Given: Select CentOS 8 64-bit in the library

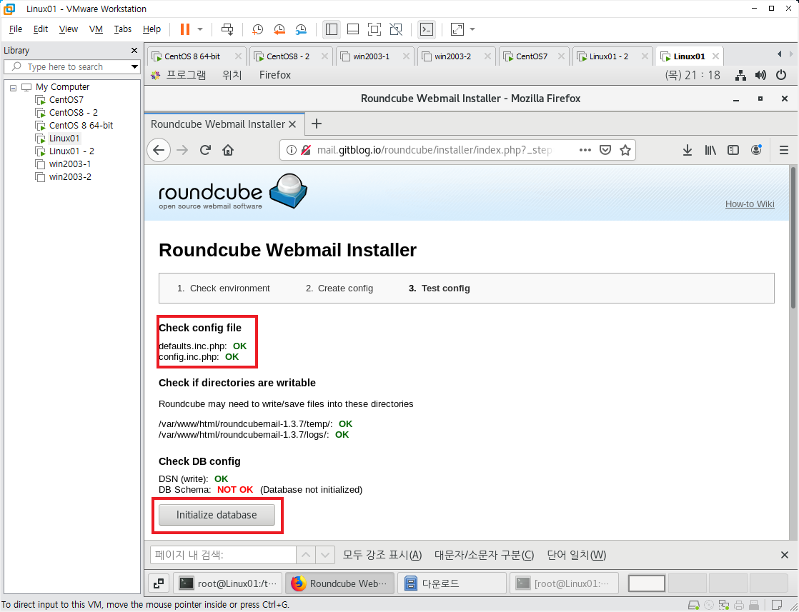Looking at the screenshot, I should coord(81,125).
